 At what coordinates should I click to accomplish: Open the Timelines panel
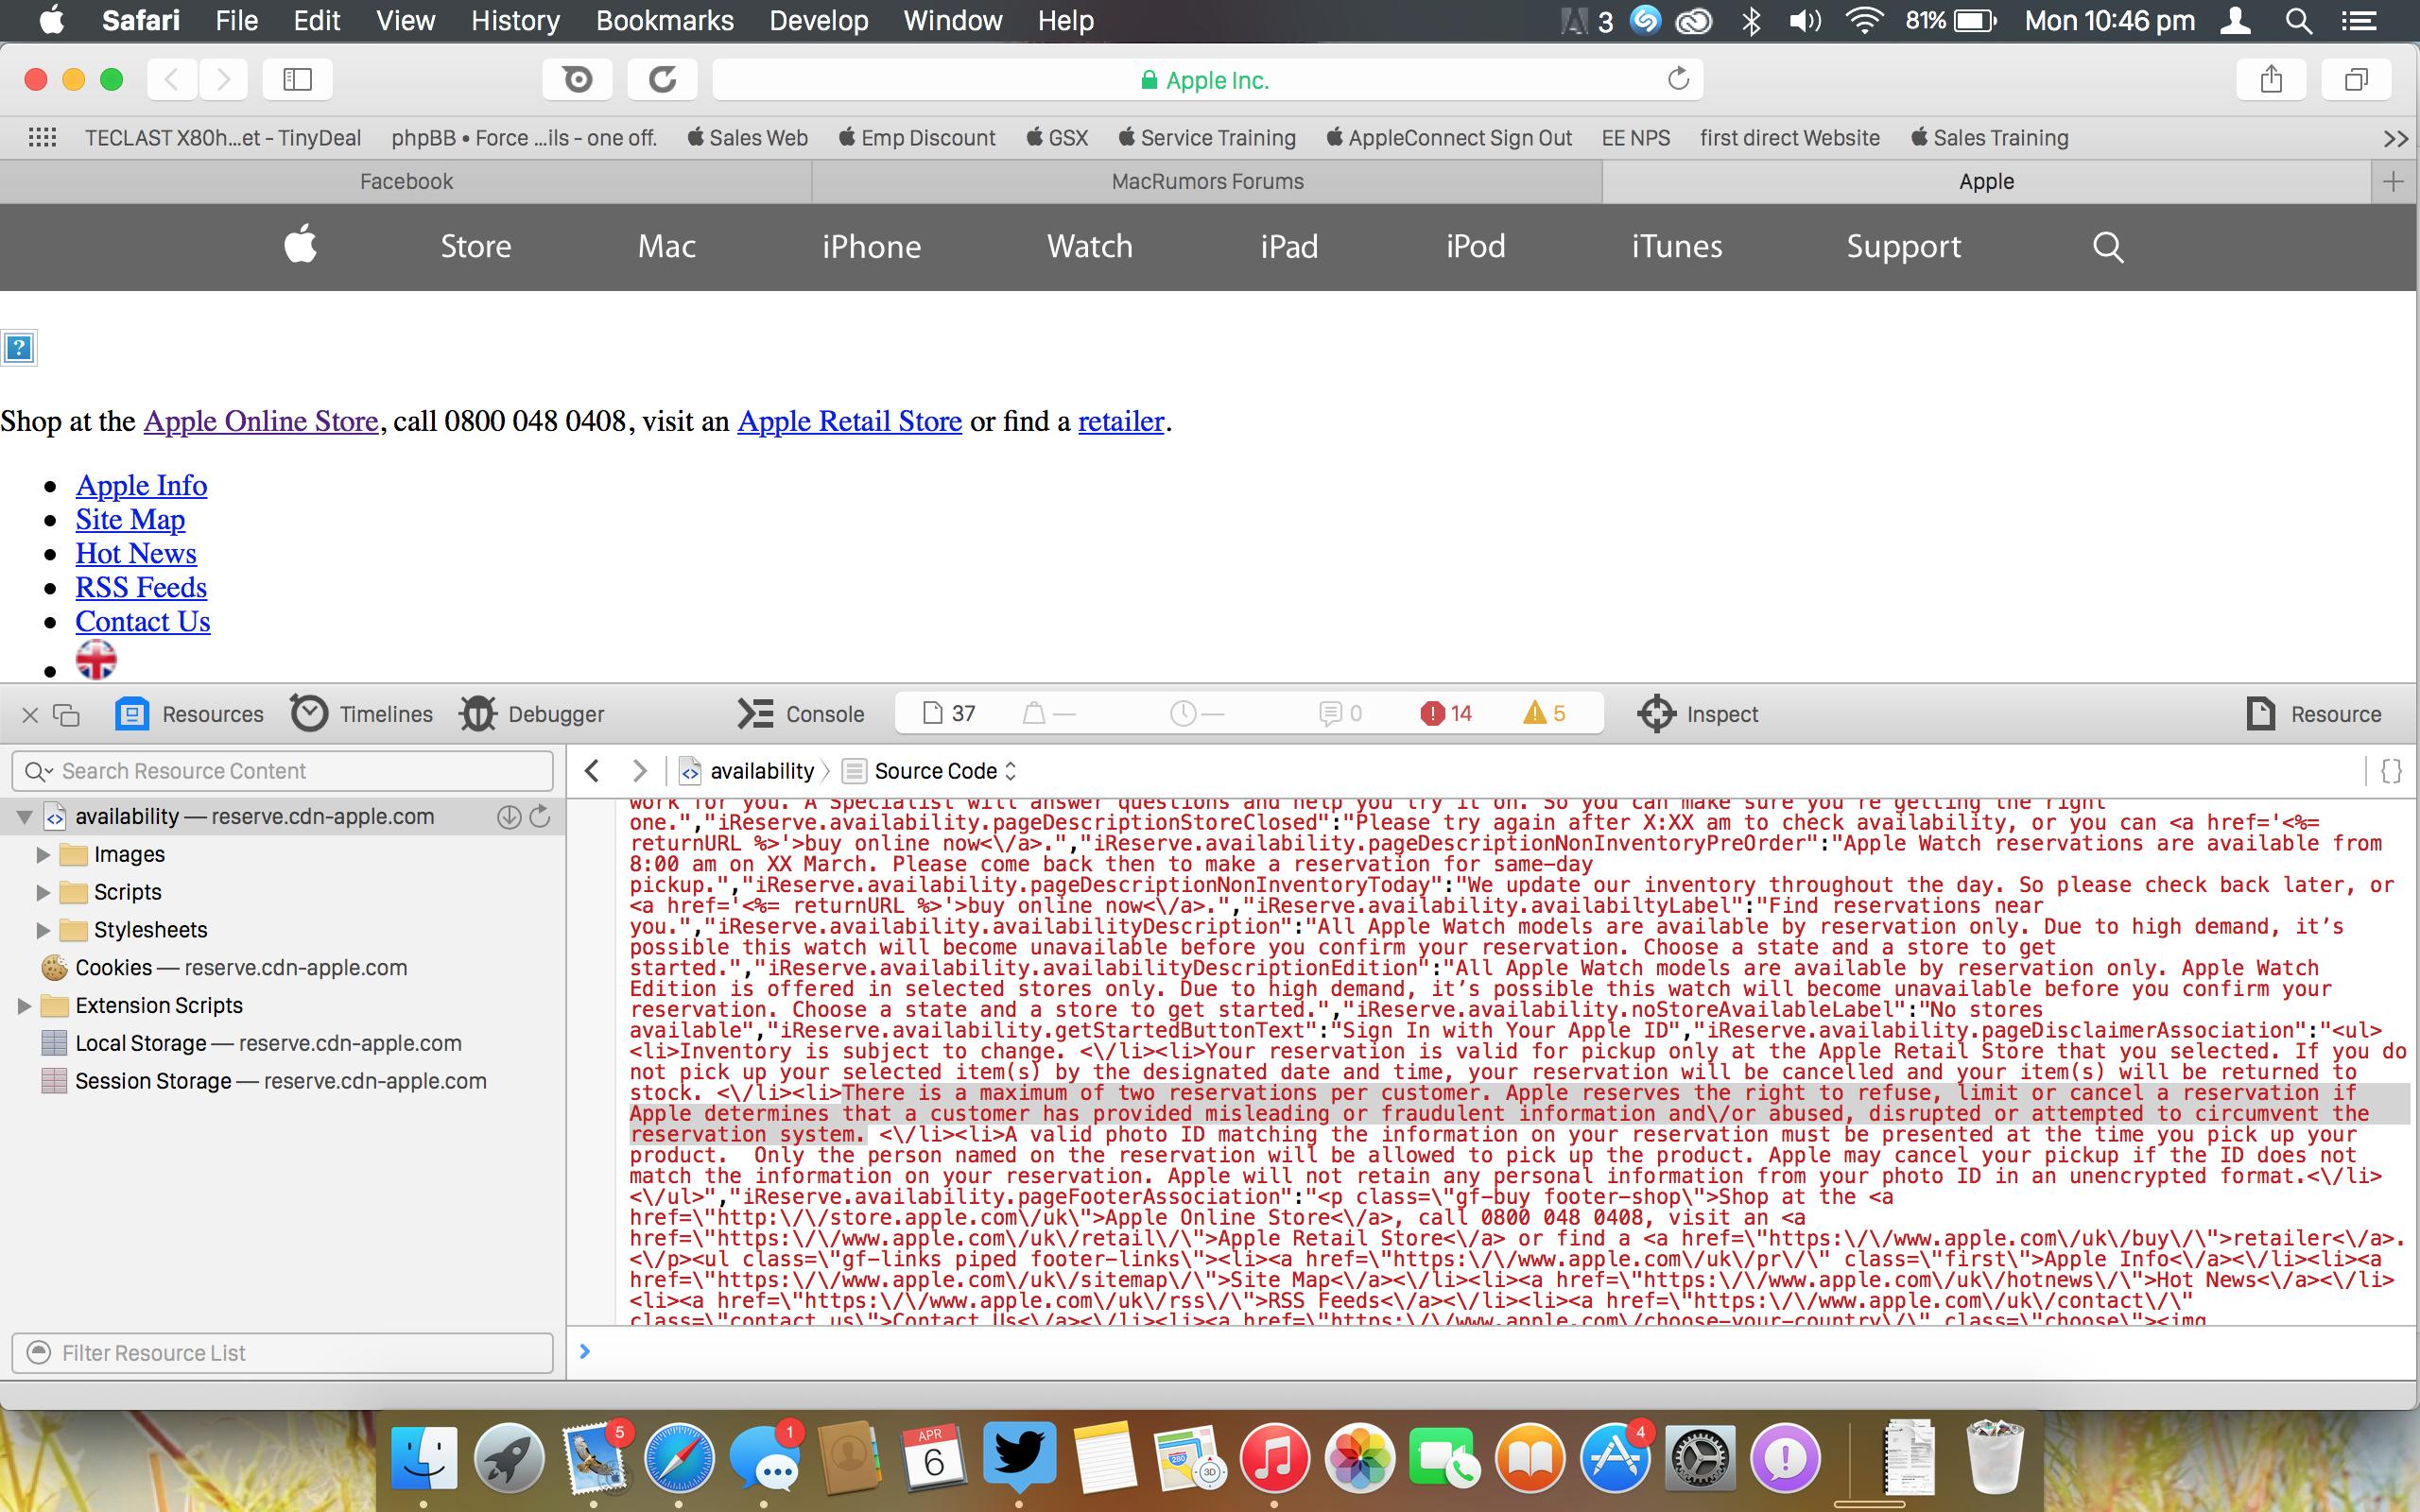click(x=362, y=713)
